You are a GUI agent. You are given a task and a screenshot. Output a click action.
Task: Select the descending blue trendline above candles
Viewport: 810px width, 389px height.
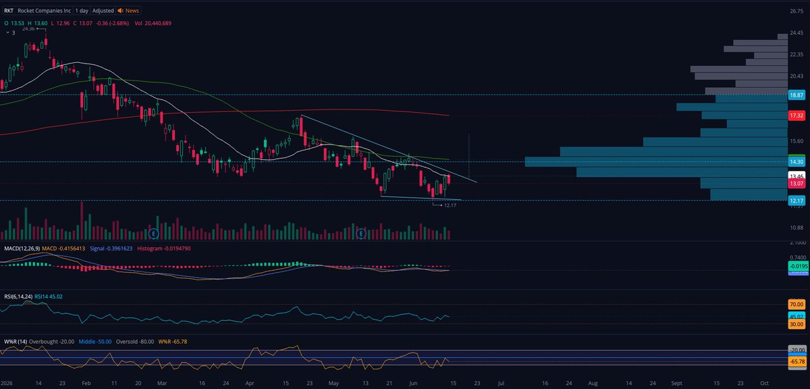click(389, 149)
